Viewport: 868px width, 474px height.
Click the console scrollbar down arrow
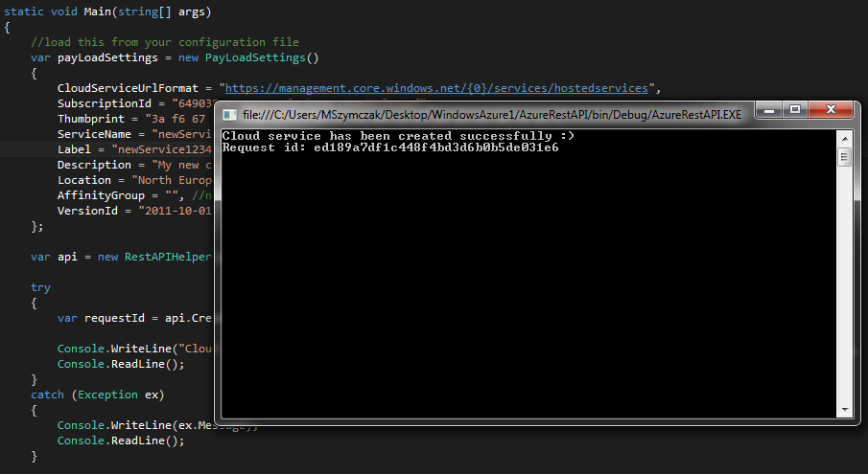click(x=844, y=410)
